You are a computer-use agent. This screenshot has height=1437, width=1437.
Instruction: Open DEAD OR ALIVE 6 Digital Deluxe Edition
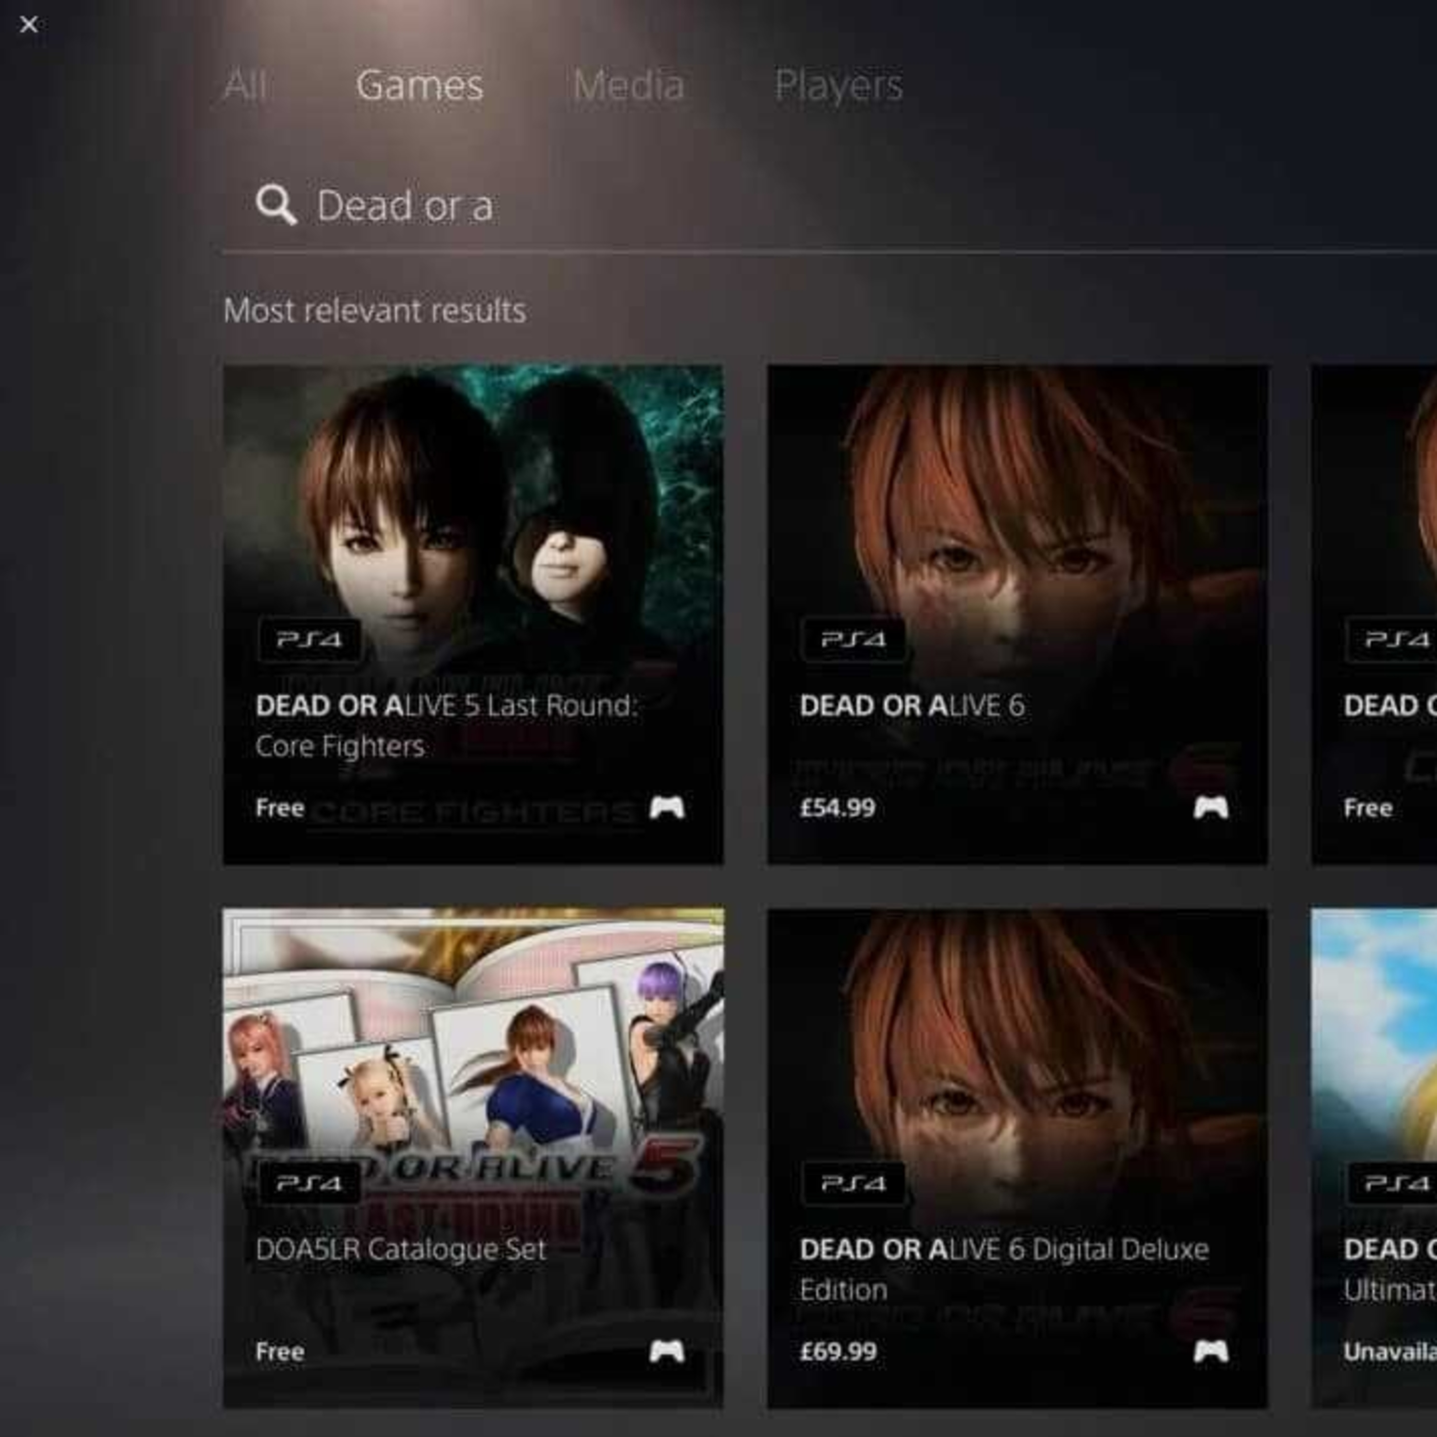tap(1017, 1157)
